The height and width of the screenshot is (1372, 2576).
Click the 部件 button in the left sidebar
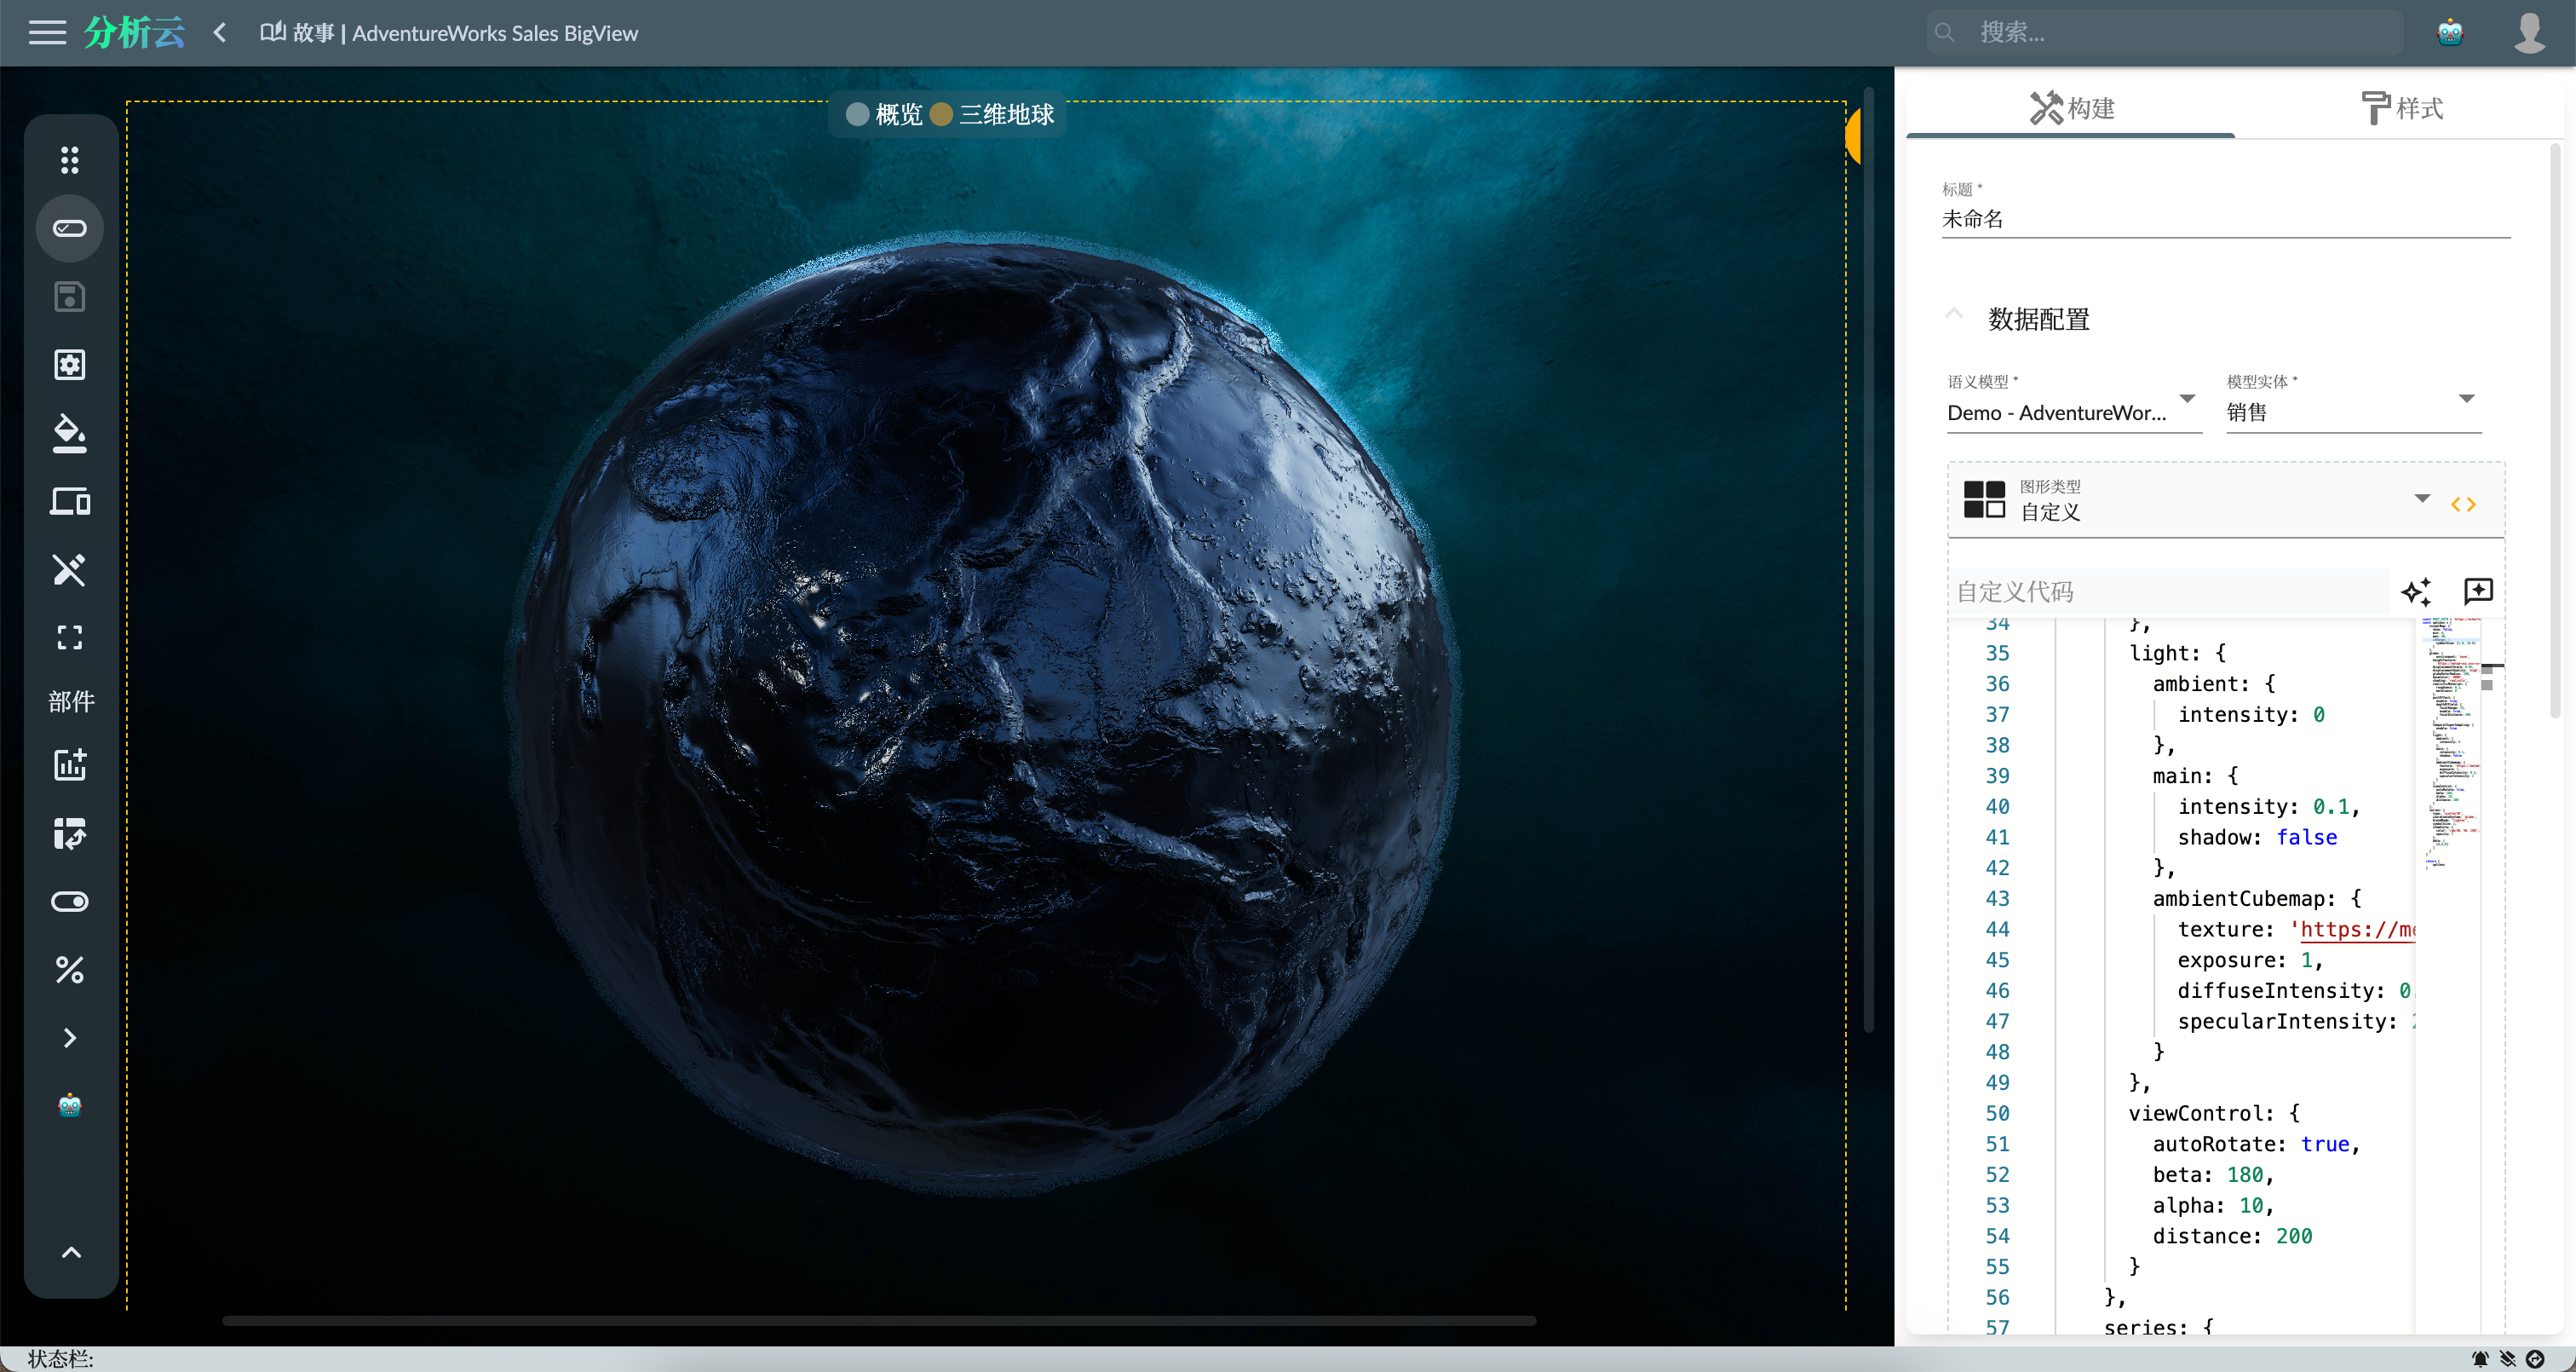coord(69,701)
